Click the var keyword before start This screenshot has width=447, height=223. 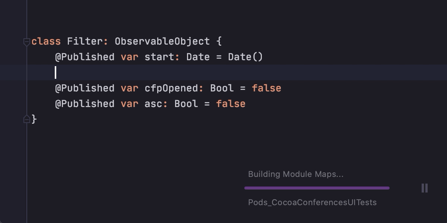click(129, 57)
